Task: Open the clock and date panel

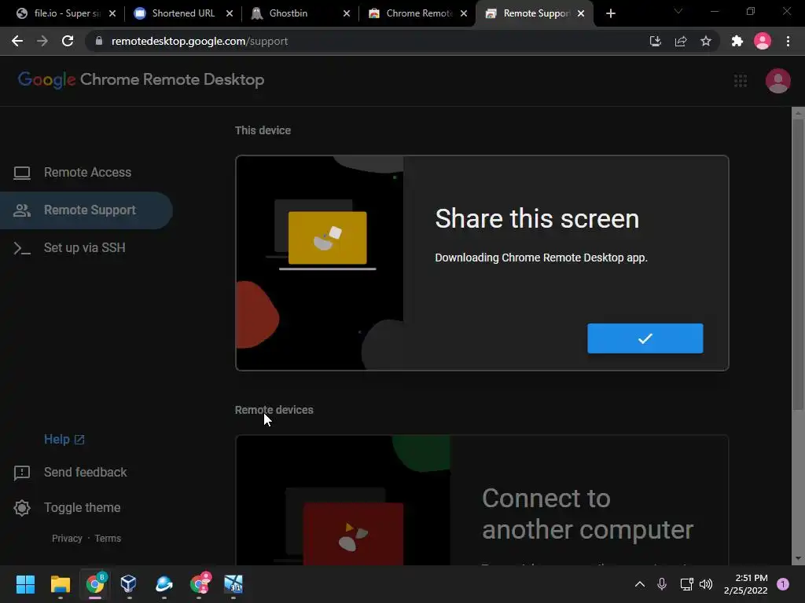Action: coord(746,584)
